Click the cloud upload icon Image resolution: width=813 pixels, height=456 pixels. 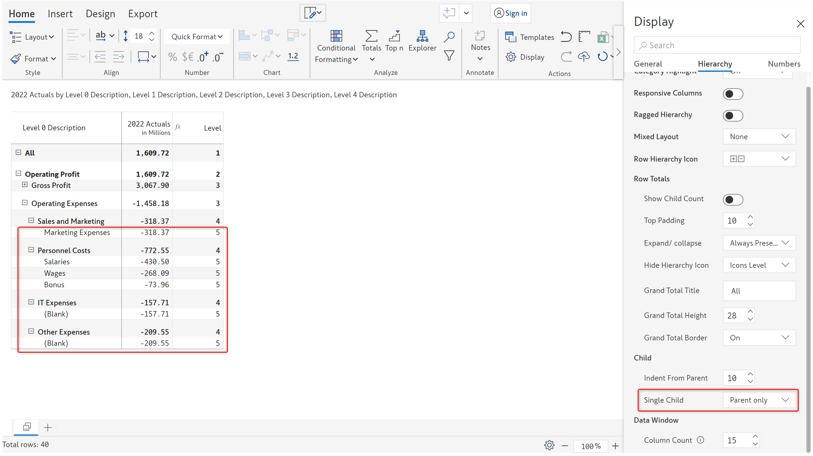pyautogui.click(x=584, y=57)
